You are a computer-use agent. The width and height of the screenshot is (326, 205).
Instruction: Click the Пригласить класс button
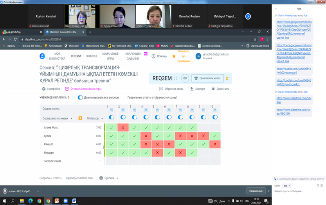[x=207, y=78]
